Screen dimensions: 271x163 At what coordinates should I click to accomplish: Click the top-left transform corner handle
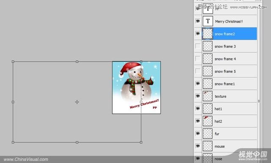tap(13, 61)
